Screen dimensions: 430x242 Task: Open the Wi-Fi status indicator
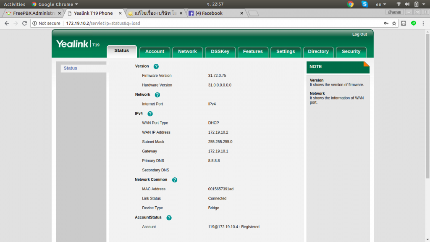(x=399, y=4)
